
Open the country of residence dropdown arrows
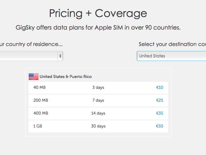(x=60, y=56)
